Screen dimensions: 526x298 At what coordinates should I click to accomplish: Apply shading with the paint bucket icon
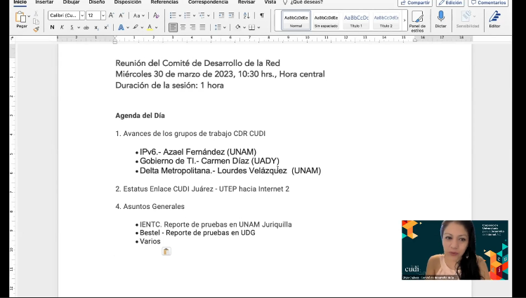(238, 27)
